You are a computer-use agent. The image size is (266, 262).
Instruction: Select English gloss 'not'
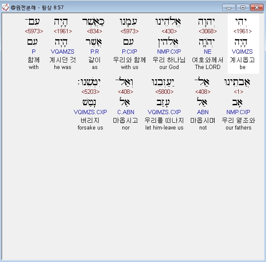203,128
